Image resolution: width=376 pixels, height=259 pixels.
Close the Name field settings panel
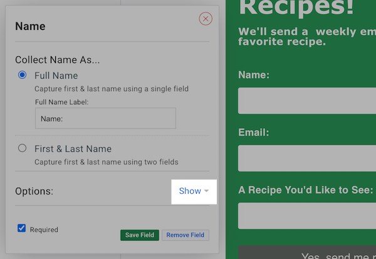(x=206, y=19)
